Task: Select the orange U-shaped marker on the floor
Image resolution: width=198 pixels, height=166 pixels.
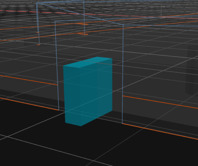Action: (83, 34)
